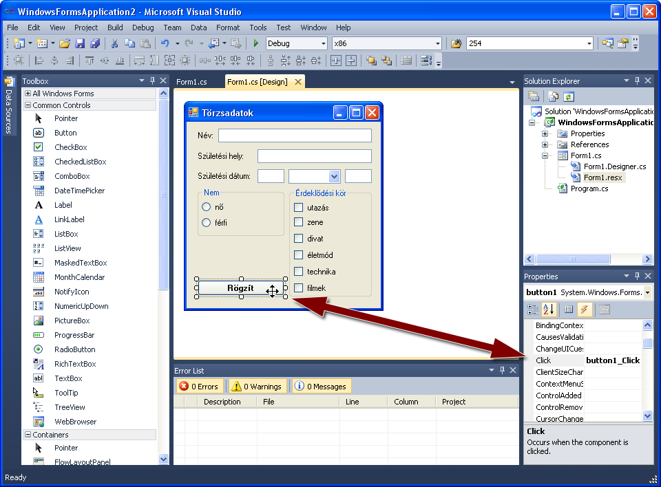
Task: Check the technika checkbox
Action: pyautogui.click(x=298, y=271)
